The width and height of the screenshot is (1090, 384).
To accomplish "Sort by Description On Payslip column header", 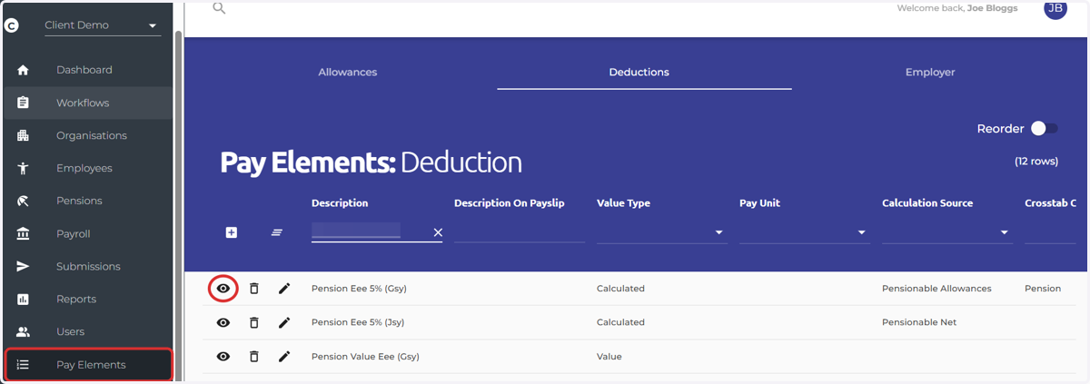I will (x=510, y=203).
